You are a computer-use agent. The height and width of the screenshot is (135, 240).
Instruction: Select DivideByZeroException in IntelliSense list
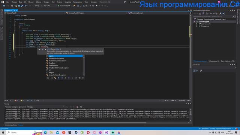(64, 58)
